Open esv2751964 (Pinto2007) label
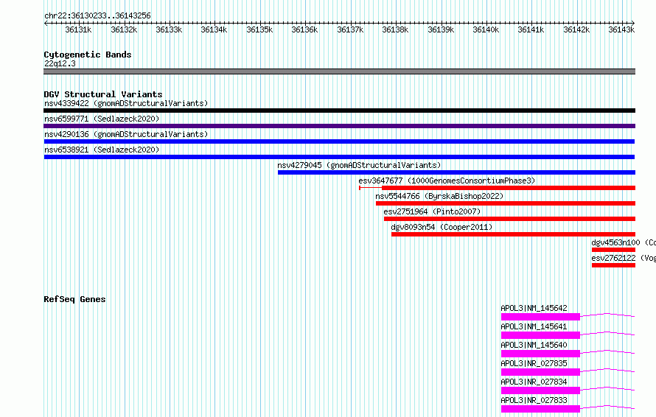This screenshot has height=417, width=656. point(432,211)
